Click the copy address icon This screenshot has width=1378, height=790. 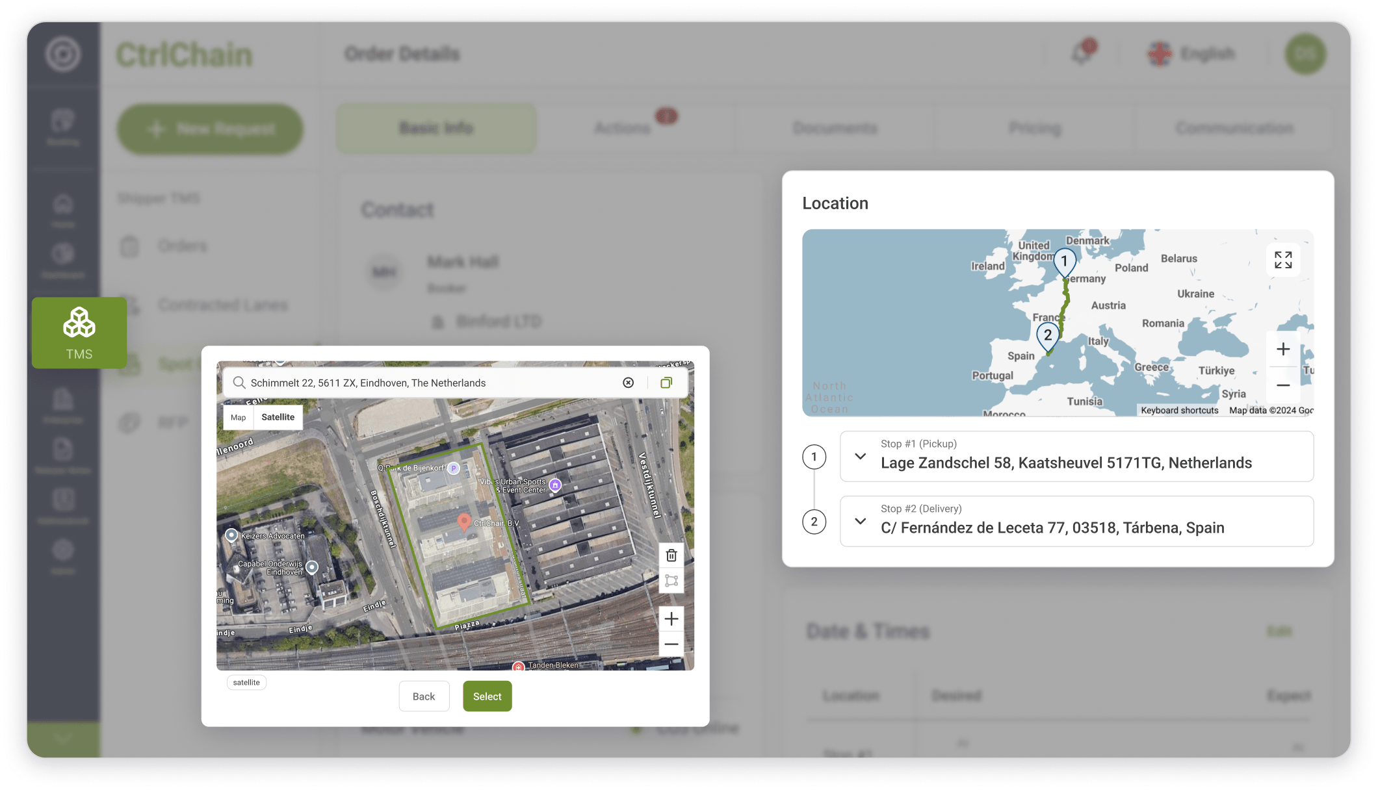click(x=666, y=383)
